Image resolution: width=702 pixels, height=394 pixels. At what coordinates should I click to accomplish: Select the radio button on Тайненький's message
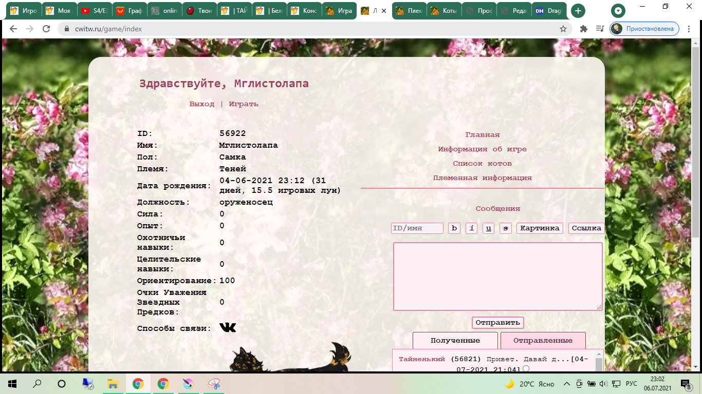point(526,369)
